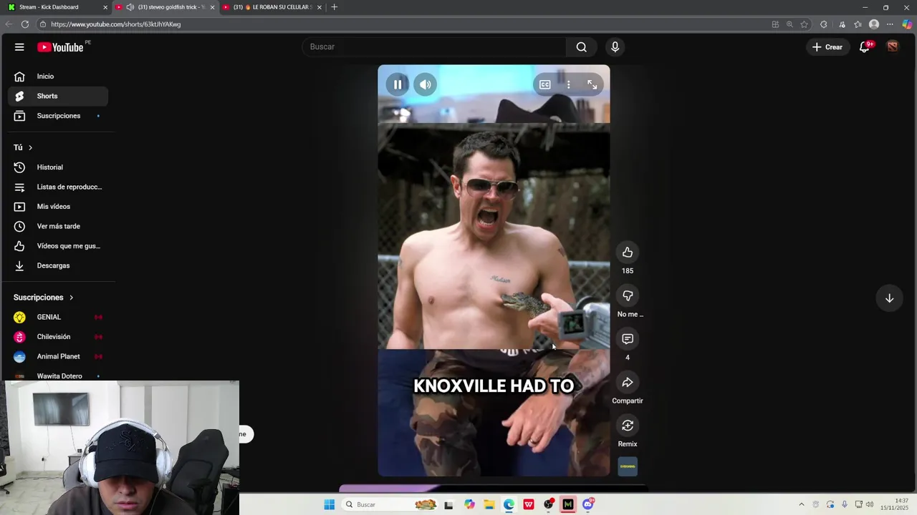Open the account avatar menu
Viewport: 917px width, 515px height.
[892, 47]
